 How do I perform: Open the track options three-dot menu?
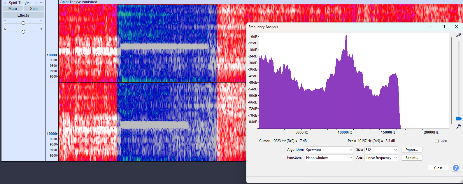click(x=42, y=3)
